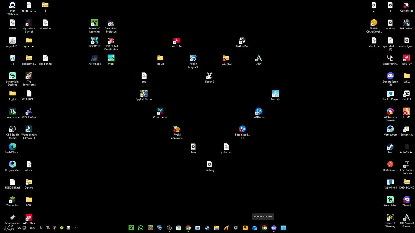The height and width of the screenshot is (233, 415).
Task: Select the RISK Global Domination shortcut
Action: (x=111, y=44)
